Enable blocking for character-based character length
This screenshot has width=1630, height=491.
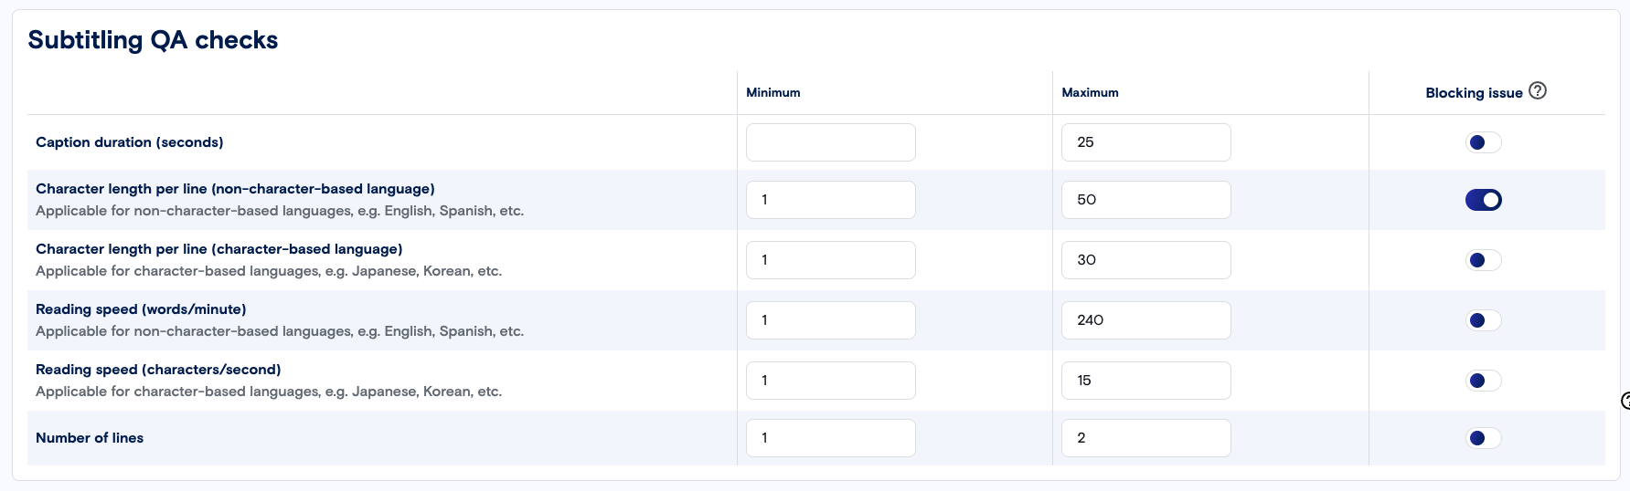[1483, 260]
